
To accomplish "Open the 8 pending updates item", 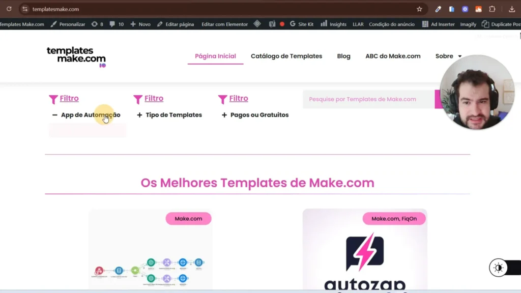I will click(x=97, y=24).
